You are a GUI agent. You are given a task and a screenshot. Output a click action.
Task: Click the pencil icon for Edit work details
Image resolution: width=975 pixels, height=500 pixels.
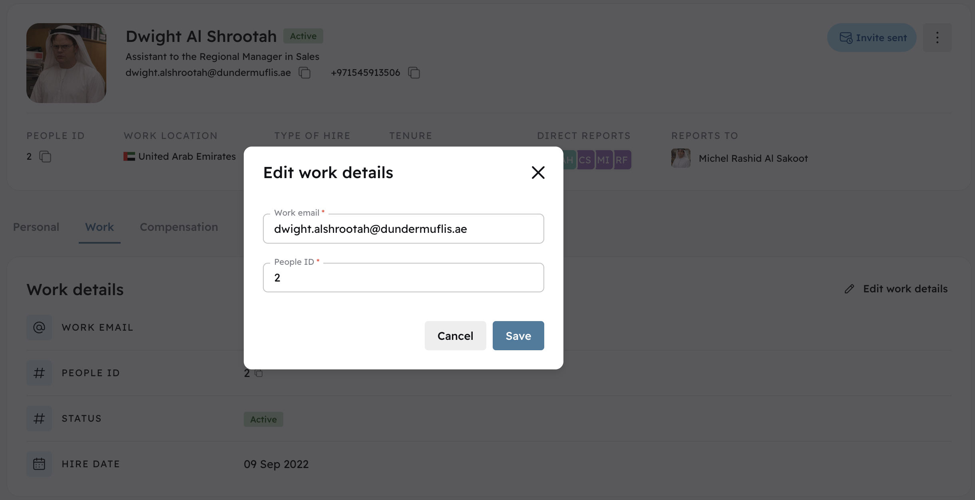[x=850, y=289]
